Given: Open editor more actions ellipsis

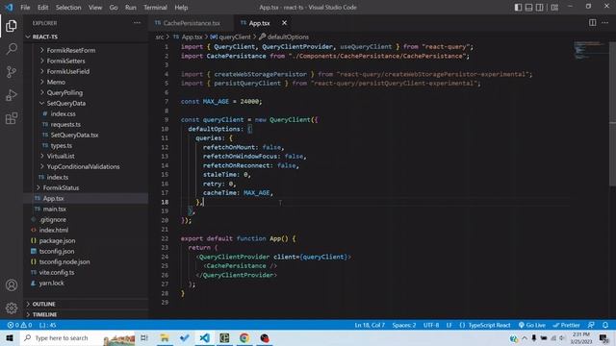Looking at the screenshot, I should (x=604, y=23).
